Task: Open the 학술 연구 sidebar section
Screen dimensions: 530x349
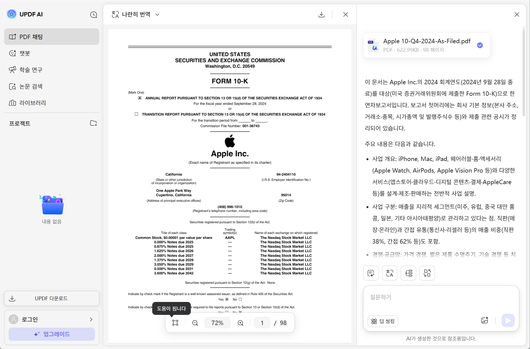Action: 30,70
